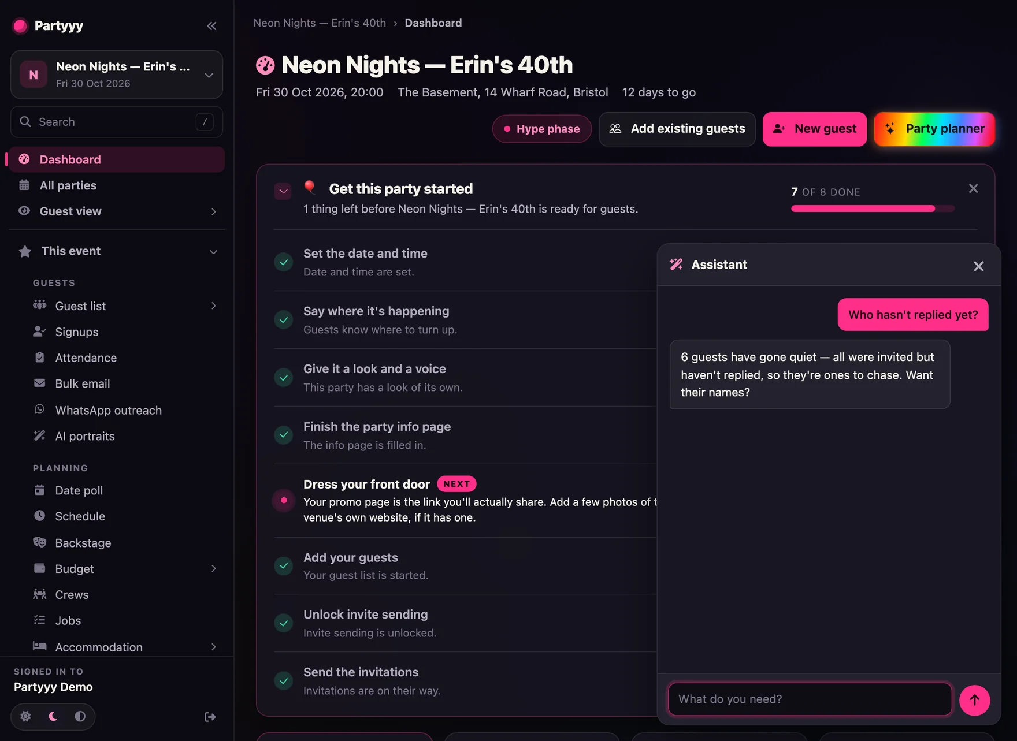The width and height of the screenshot is (1017, 741).
Task: Switch to light theme sun icon
Action: click(x=25, y=717)
